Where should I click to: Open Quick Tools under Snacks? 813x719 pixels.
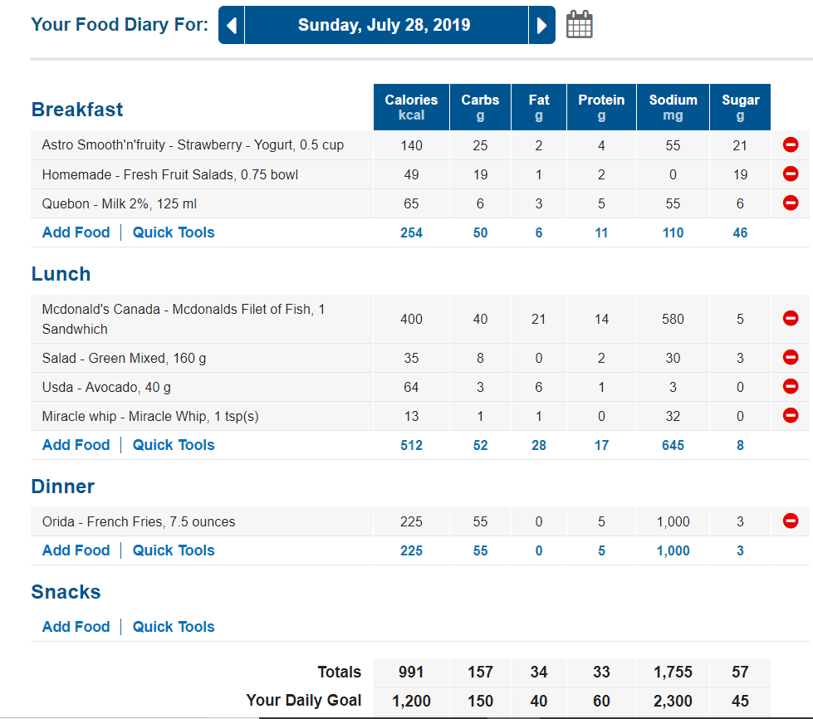tap(174, 627)
